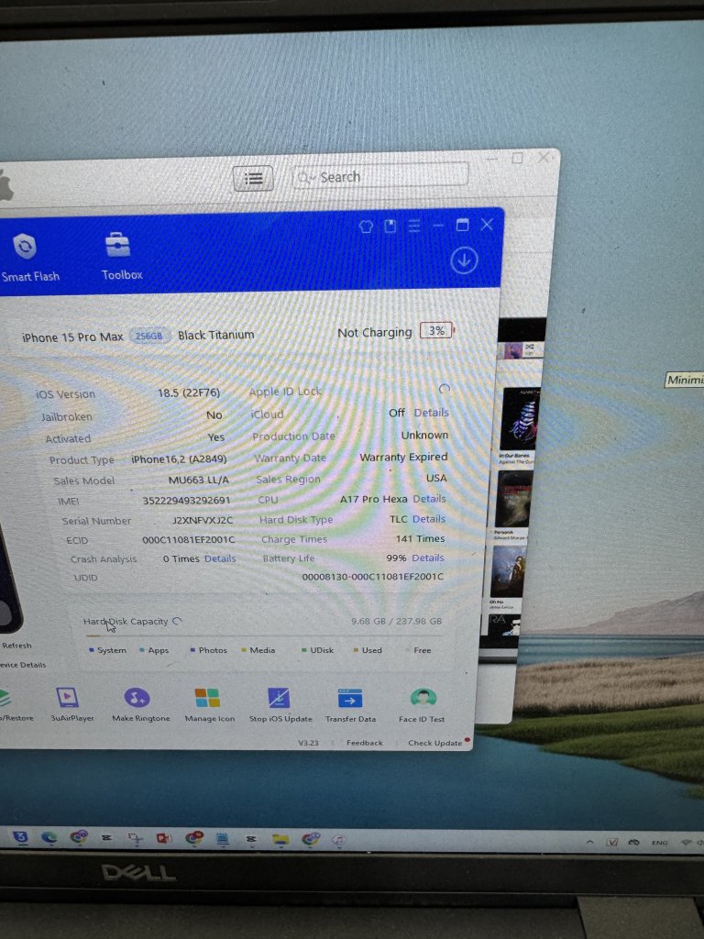Click the Feedback link
Screen dimensions: 704x939
point(364,743)
